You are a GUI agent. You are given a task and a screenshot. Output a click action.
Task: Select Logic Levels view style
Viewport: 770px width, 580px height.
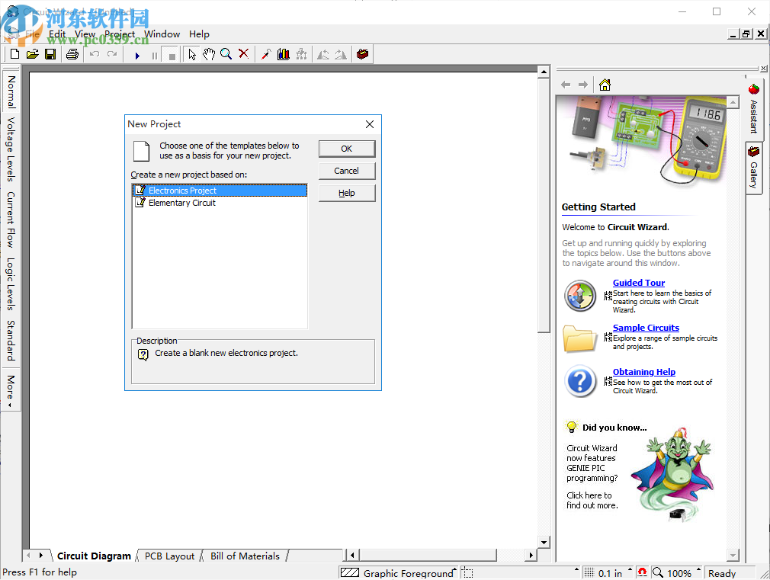[x=11, y=284]
